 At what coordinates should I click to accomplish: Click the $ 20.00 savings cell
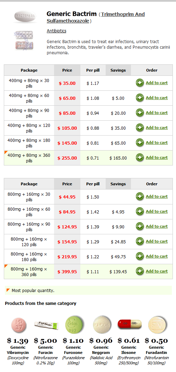[118, 113]
